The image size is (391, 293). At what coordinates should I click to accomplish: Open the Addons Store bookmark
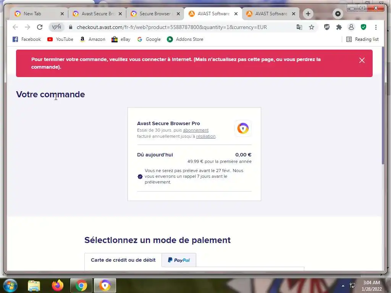[185, 39]
